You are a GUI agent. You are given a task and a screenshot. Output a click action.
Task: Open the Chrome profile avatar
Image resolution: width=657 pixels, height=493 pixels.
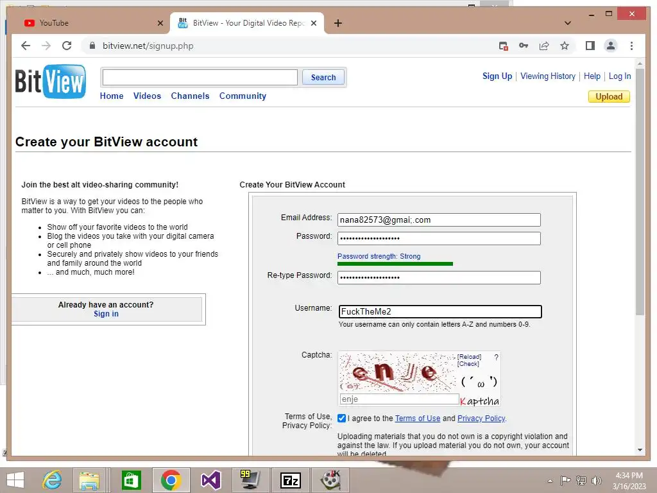click(x=611, y=46)
